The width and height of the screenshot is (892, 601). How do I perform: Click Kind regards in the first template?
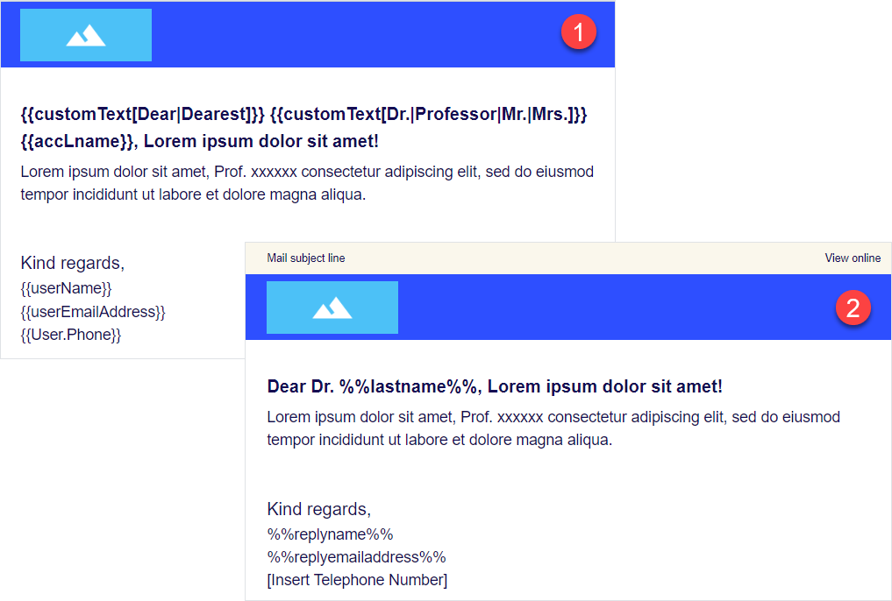coord(73,263)
